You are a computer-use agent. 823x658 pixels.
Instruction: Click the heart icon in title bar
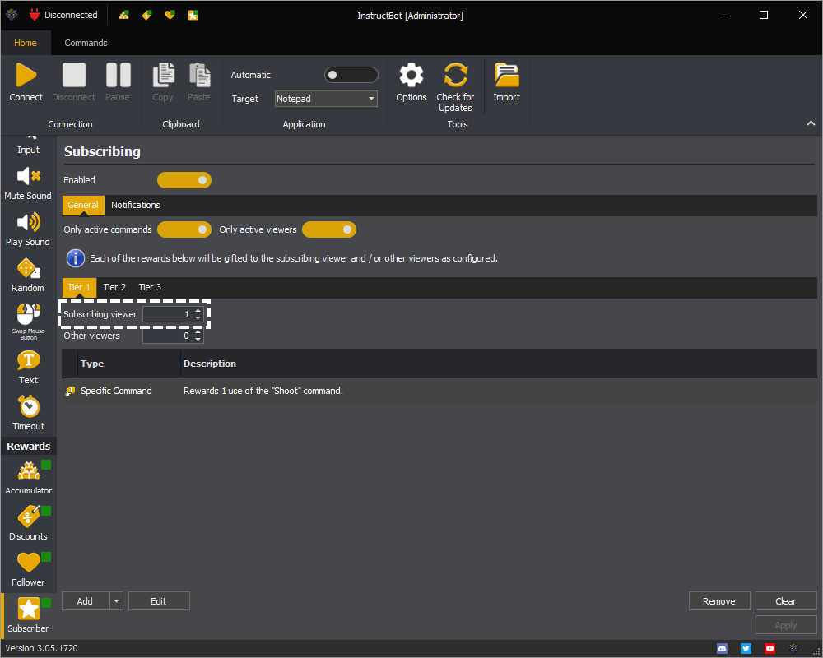click(170, 16)
